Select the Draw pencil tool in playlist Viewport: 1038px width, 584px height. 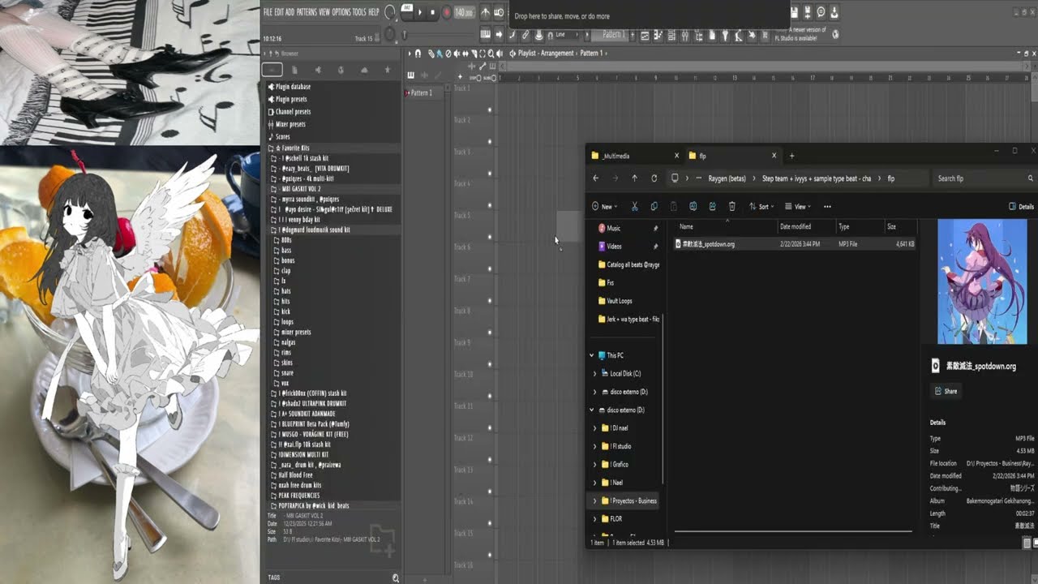432,54
